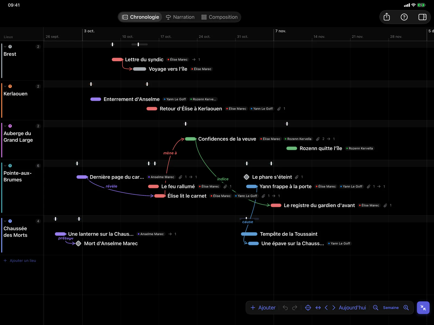Screen dimensions: 434x325
Task: Zoom in with the plus magnifier
Action: coord(406,308)
